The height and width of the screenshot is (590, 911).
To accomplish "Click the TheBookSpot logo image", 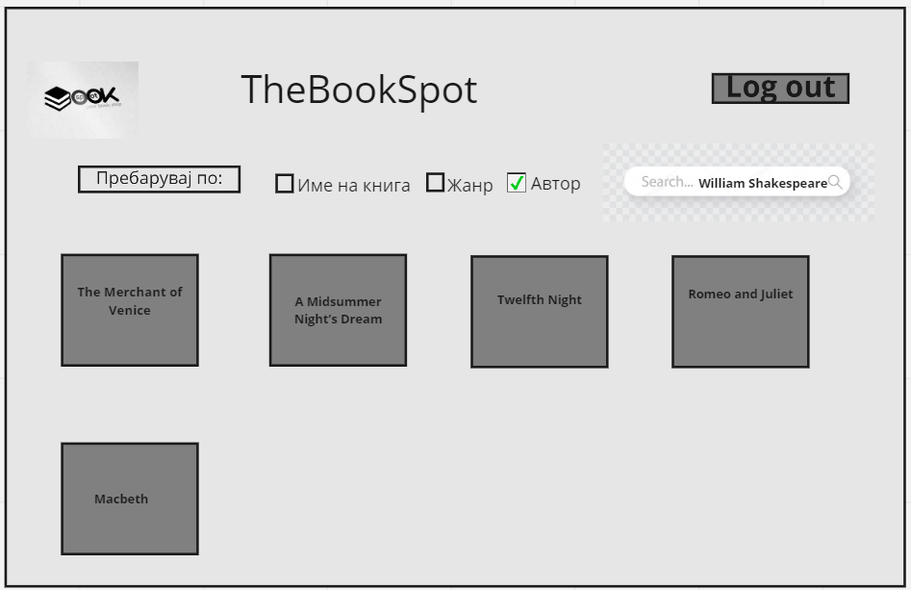I will coord(83,99).
